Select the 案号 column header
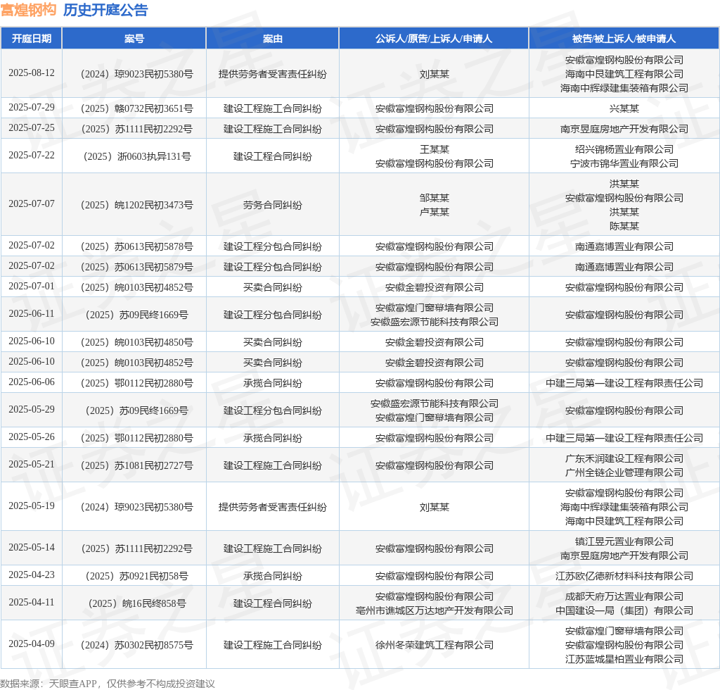 tap(134, 39)
